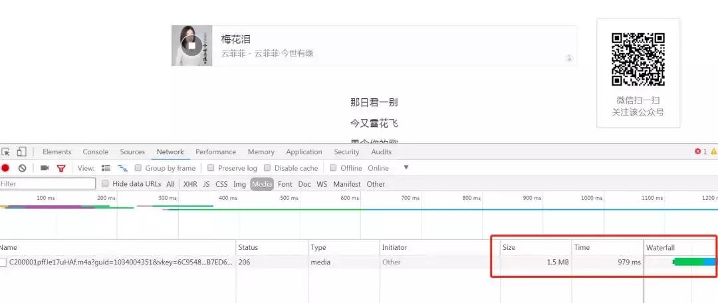Click the yellow warning triangle icon

713,151
